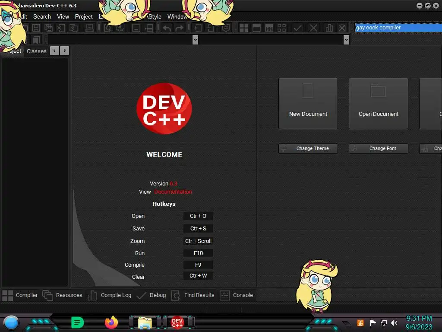Click the Replace text toolbar icon
Image resolution: width=442 pixels, height=332 pixels.
click(120, 28)
